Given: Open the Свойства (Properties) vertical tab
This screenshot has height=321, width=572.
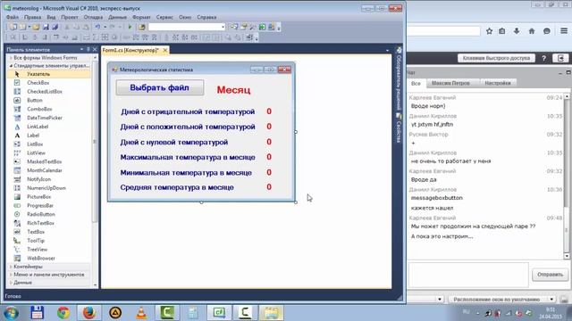Looking at the screenshot, I should (399, 128).
